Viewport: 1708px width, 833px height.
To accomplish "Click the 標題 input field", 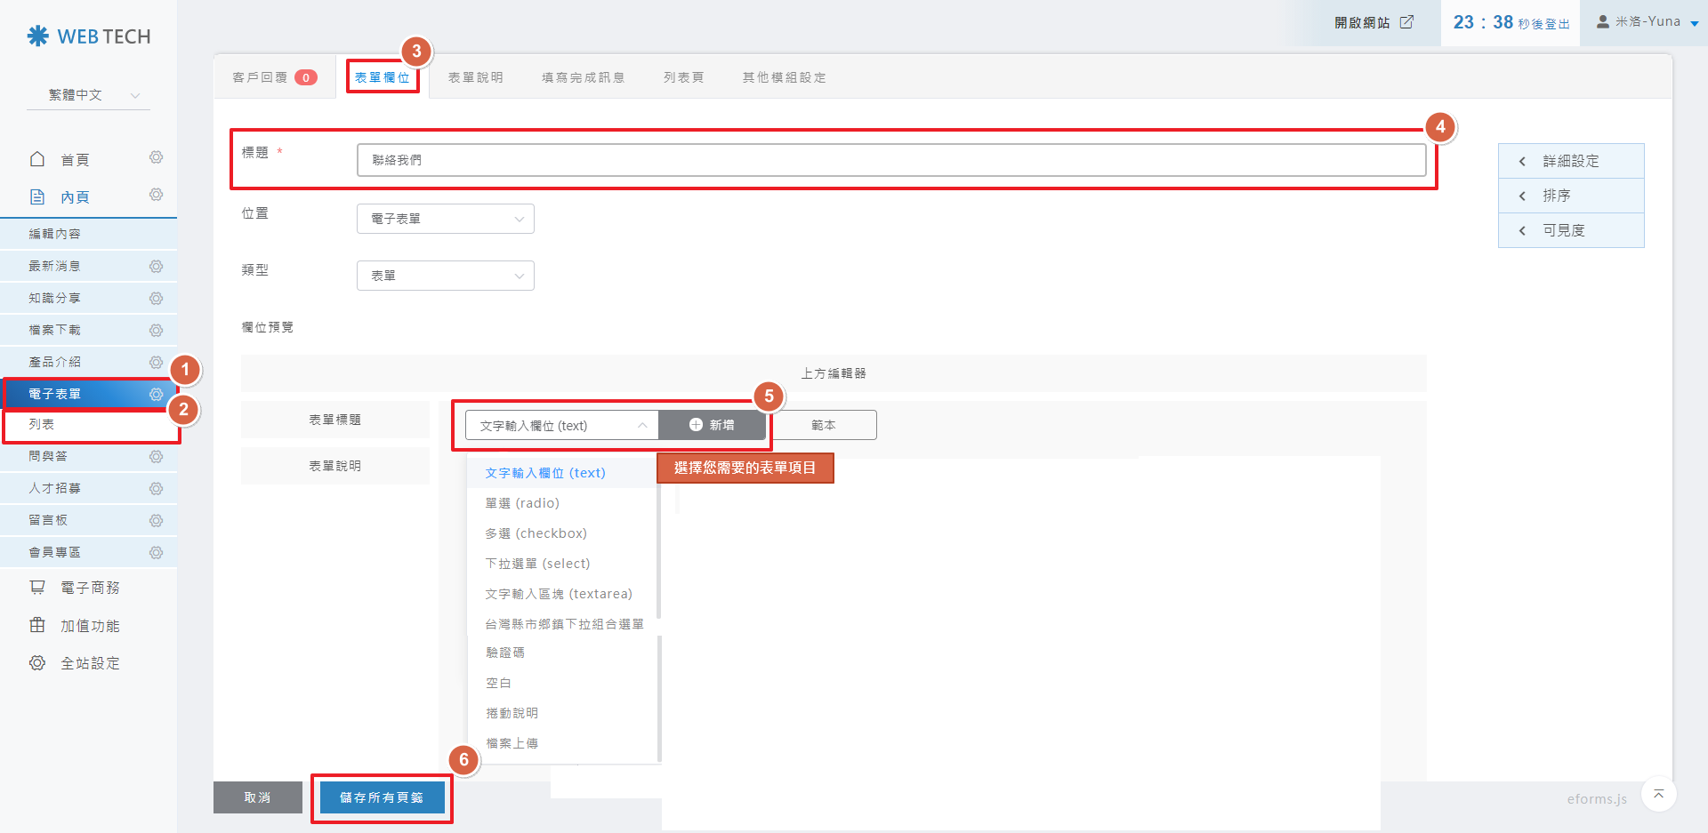I will click(890, 160).
